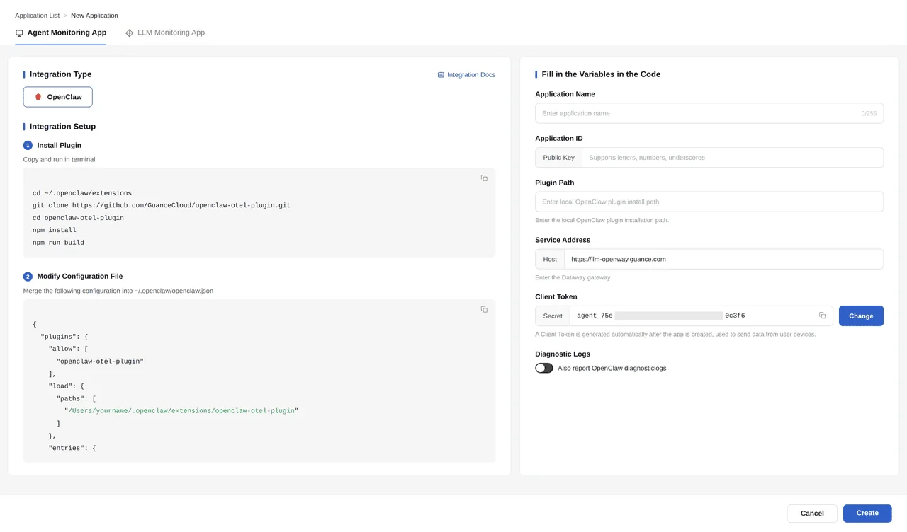907x532 pixels.
Task: Click the "Diagnostic Logs" label
Action: pyautogui.click(x=563, y=354)
